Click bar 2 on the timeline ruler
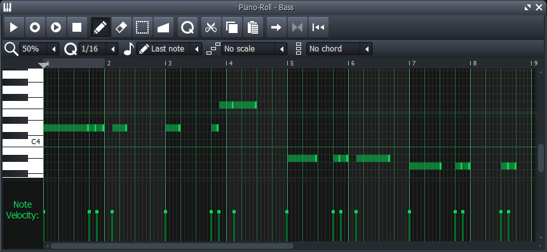547x252 pixels. point(109,63)
